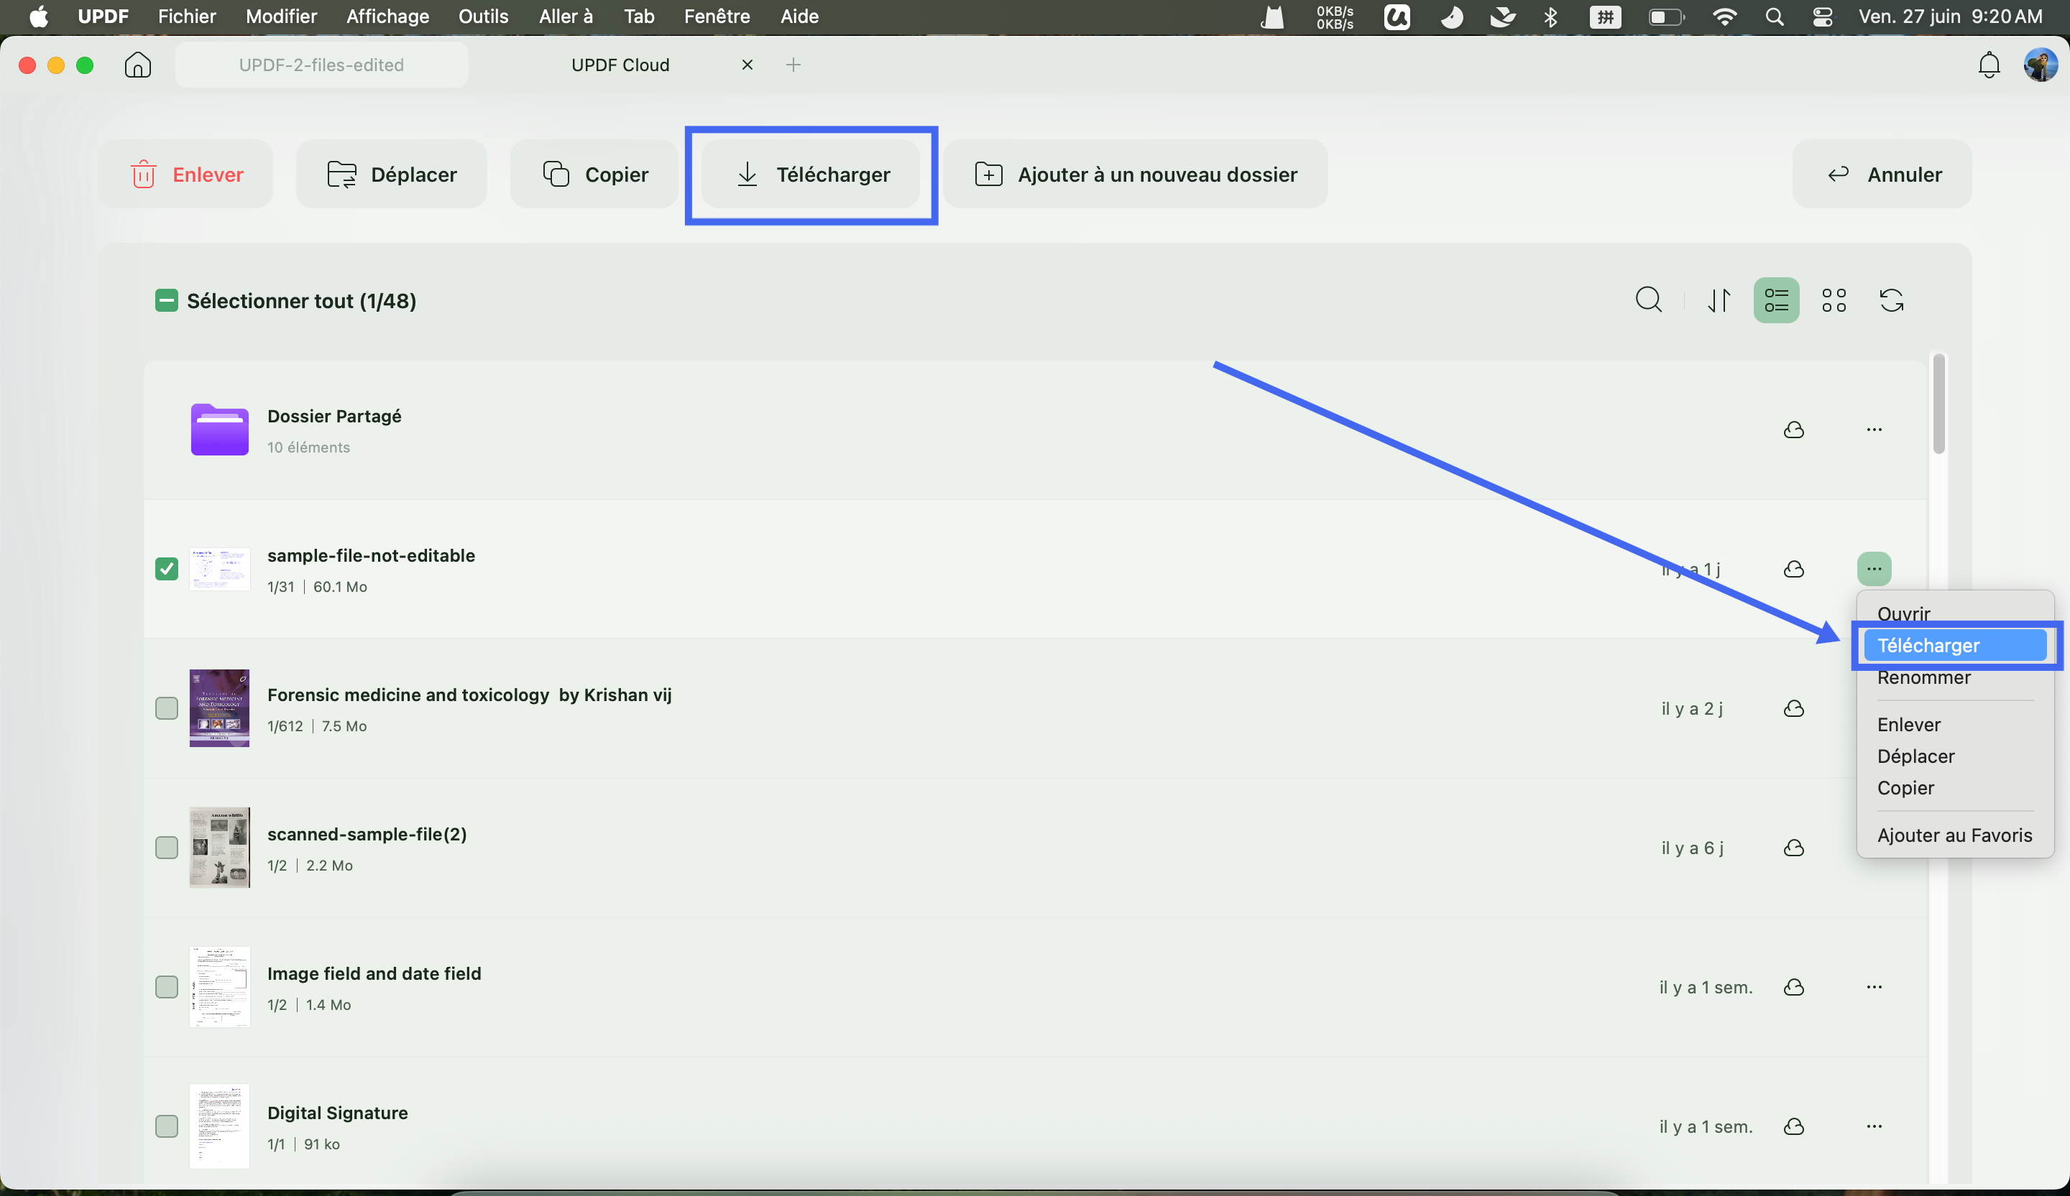Check the Forensic medicine and toxicology checkbox
Image resolution: width=2070 pixels, height=1196 pixels.
tap(166, 708)
